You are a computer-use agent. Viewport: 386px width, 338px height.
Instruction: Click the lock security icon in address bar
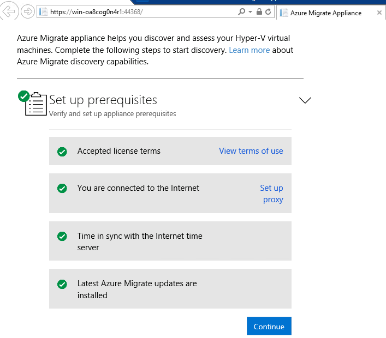click(259, 11)
